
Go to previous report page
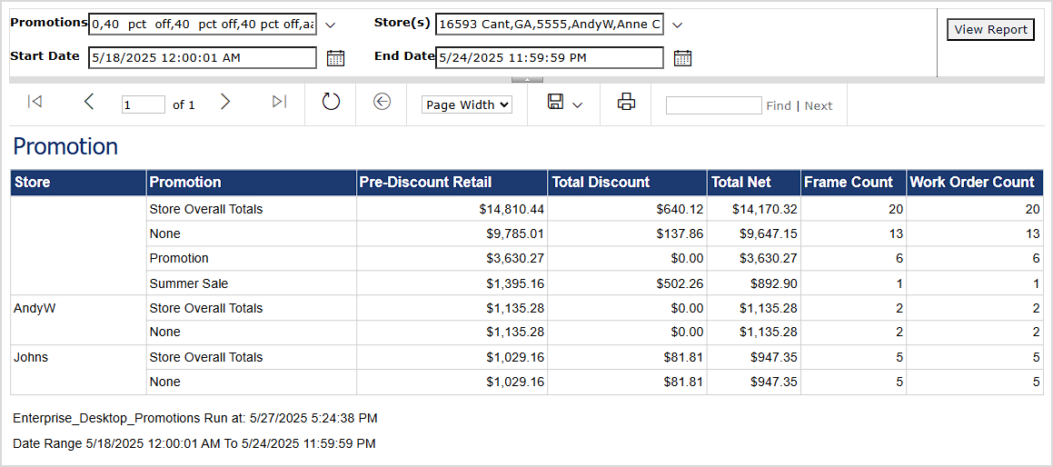pos(89,102)
